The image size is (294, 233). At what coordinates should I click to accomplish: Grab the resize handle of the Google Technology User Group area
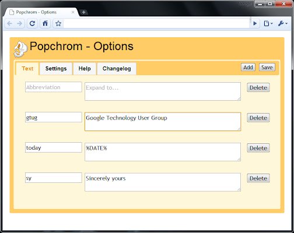239,129
